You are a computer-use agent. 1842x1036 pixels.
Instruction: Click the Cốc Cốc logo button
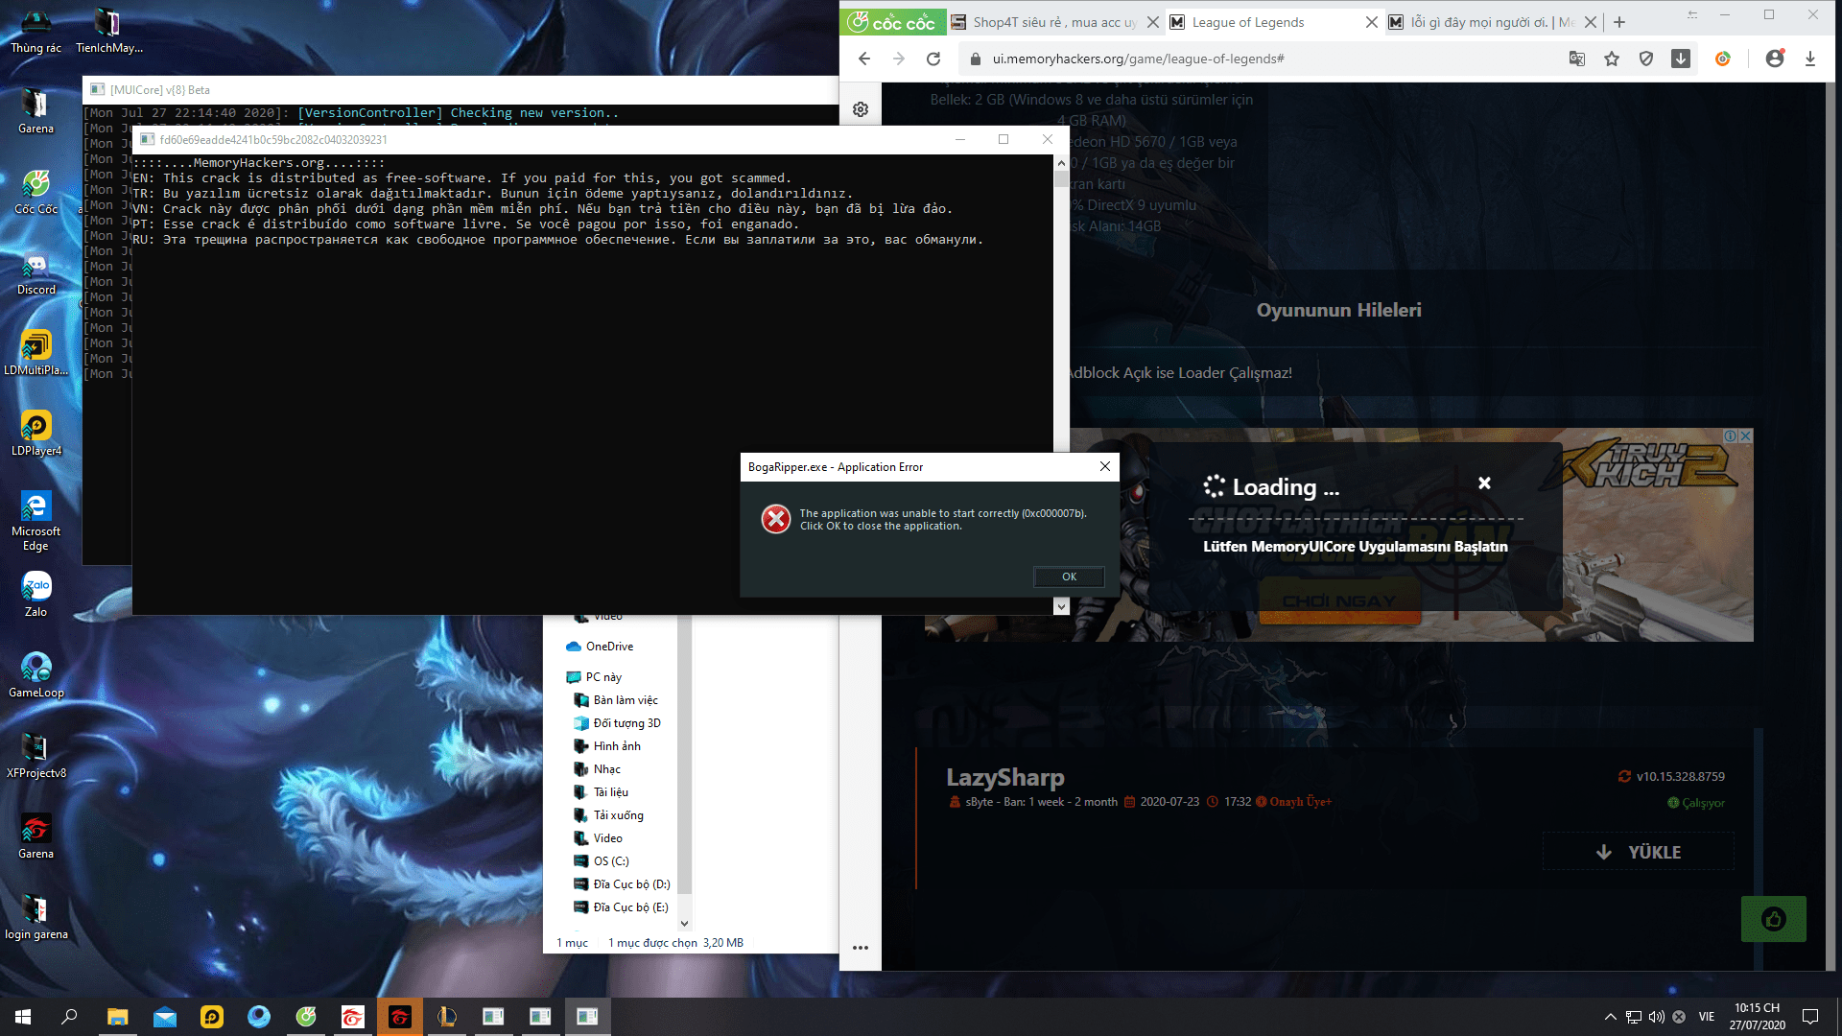[x=891, y=22]
